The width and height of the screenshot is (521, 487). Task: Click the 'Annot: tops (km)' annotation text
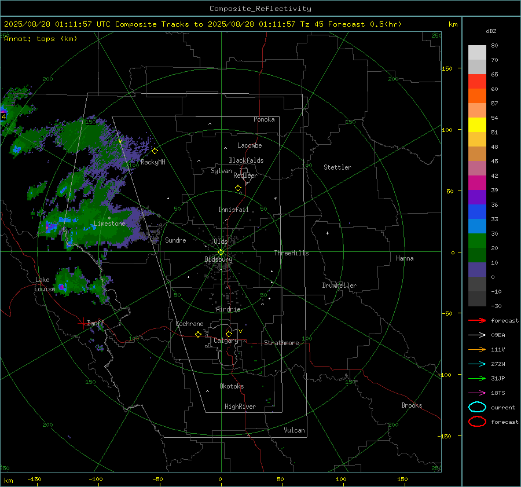(41, 39)
